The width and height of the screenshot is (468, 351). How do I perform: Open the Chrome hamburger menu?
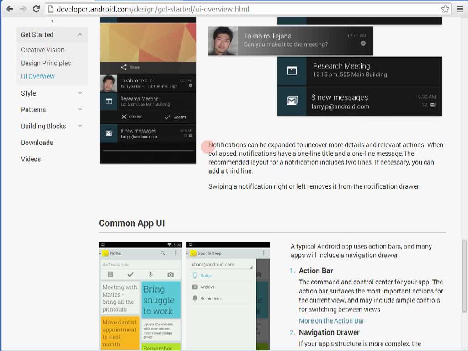pyautogui.click(x=460, y=9)
